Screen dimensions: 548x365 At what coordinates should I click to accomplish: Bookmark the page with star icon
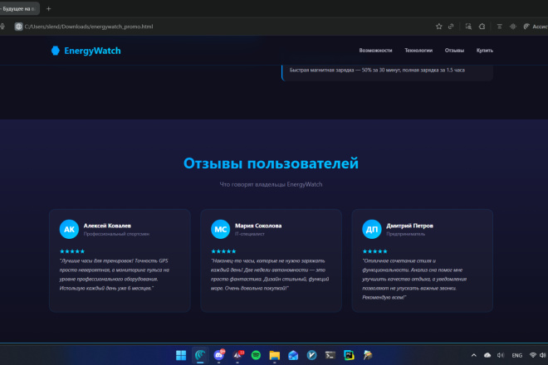point(439,27)
